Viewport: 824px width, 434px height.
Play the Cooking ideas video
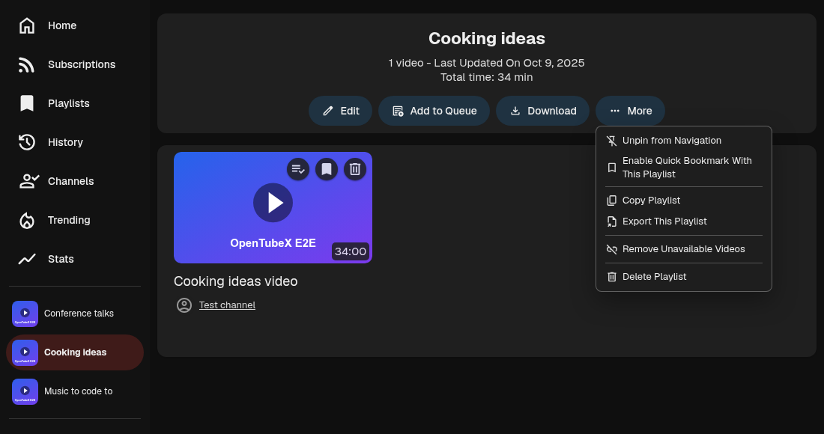[x=273, y=203]
